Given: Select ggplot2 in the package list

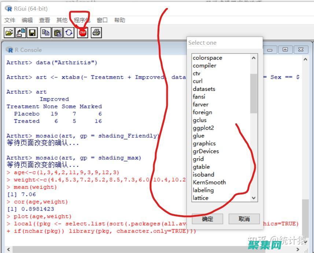Looking at the screenshot, I should point(203,128).
